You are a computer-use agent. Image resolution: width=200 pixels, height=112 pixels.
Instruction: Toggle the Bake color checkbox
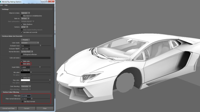click(22, 61)
